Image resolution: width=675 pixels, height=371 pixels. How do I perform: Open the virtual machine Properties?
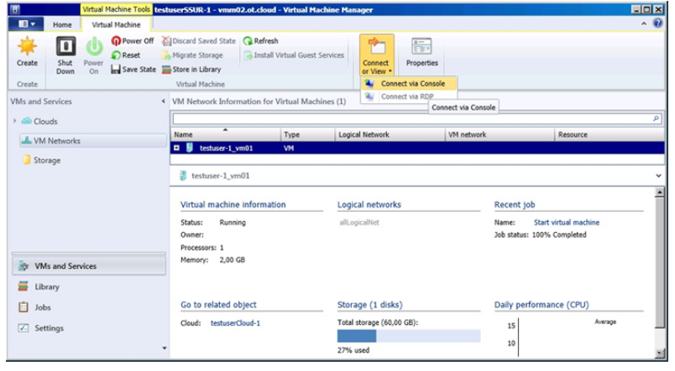tap(421, 52)
